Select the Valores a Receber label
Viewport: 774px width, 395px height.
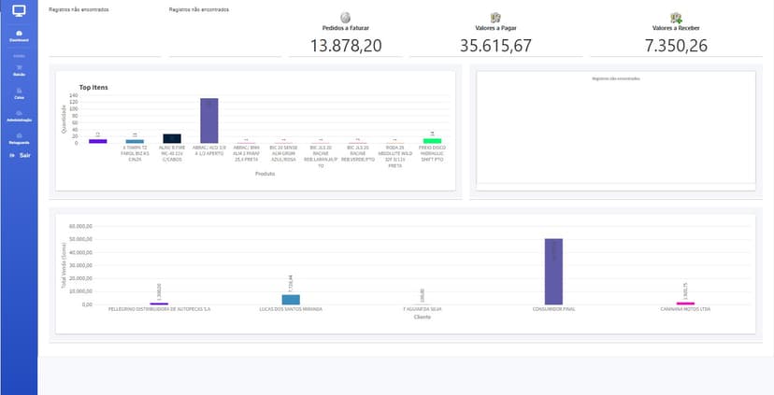point(676,28)
